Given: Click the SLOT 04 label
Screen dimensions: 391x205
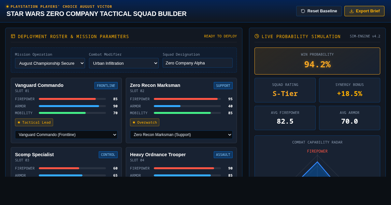Looking at the screenshot, I should 137,160.
